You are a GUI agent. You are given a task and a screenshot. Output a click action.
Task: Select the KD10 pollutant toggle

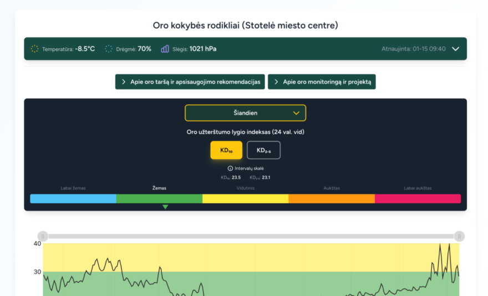226,150
